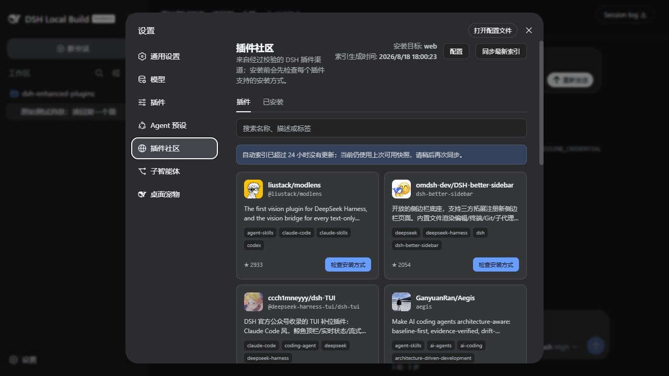This screenshot has width=669, height=376.
Task: Click the 插件 sliders icon
Action: [142, 102]
